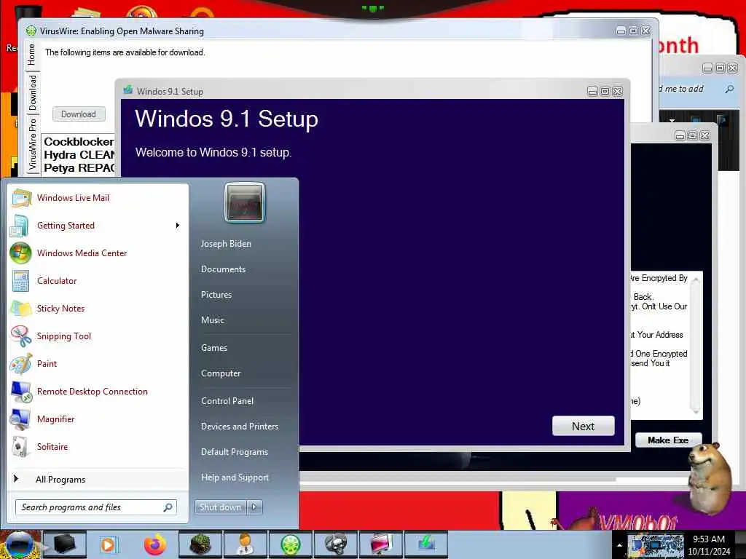Open Windows Live Mail from Start menu
The height and width of the screenshot is (559, 746).
73,198
